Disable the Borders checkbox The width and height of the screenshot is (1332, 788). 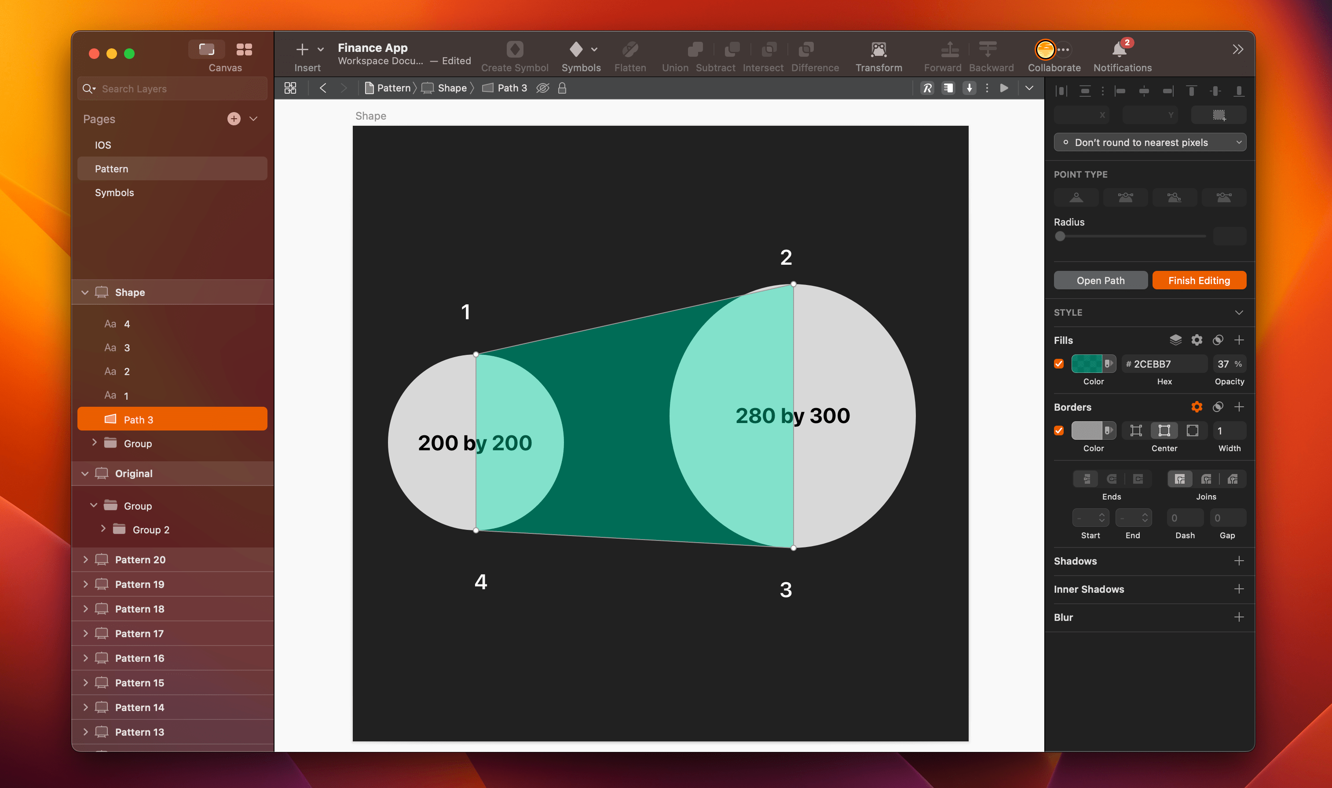coord(1059,430)
